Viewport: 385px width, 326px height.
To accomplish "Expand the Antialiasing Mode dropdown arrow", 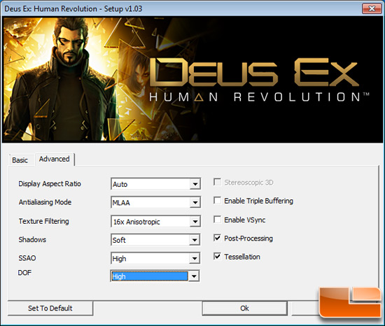I will tap(195, 202).
